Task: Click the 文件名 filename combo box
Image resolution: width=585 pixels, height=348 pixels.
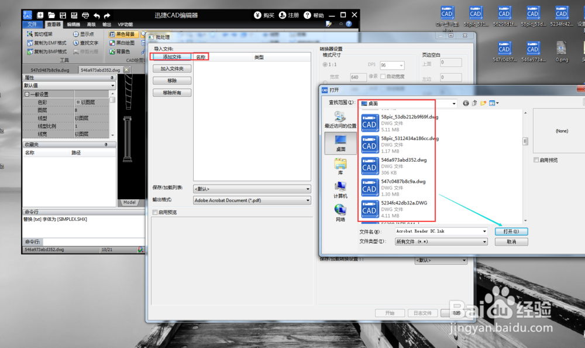Action: pos(441,231)
